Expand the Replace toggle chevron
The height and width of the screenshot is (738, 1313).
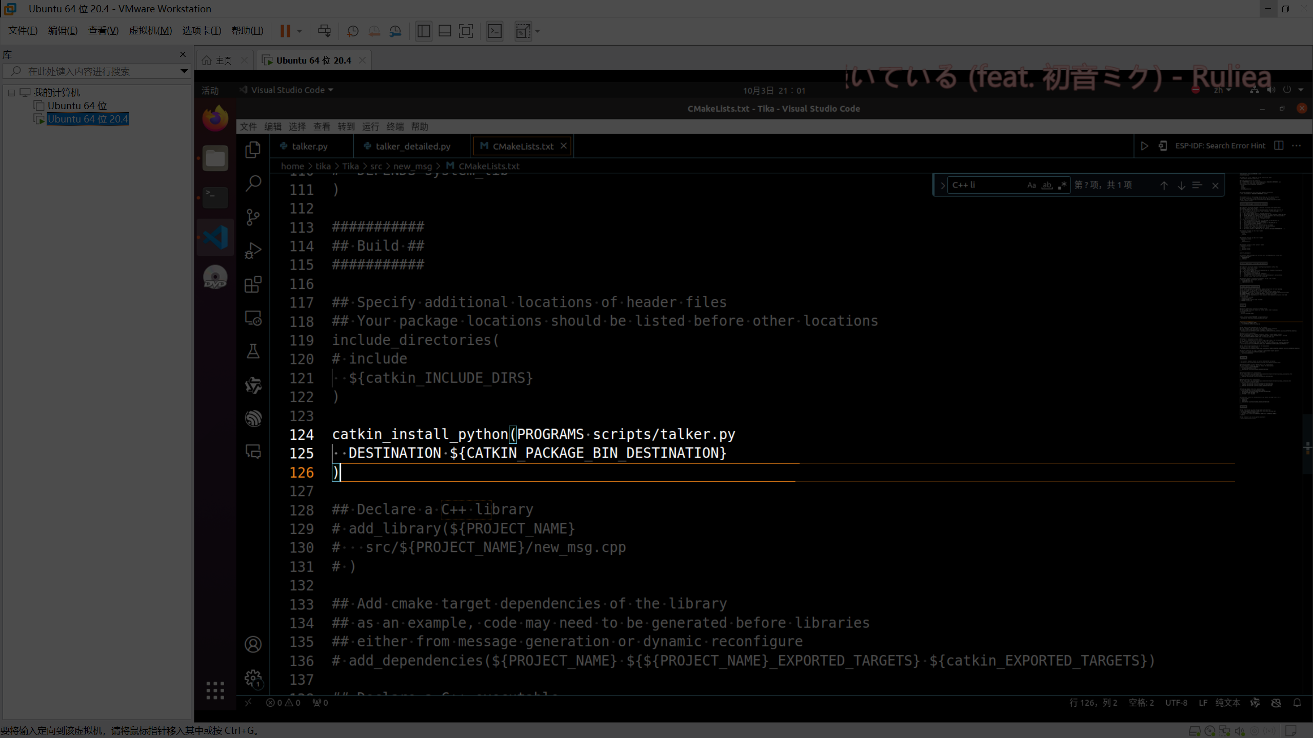pyautogui.click(x=942, y=186)
